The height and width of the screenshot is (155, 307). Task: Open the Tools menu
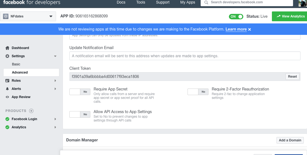pyautogui.click(x=141, y=2)
